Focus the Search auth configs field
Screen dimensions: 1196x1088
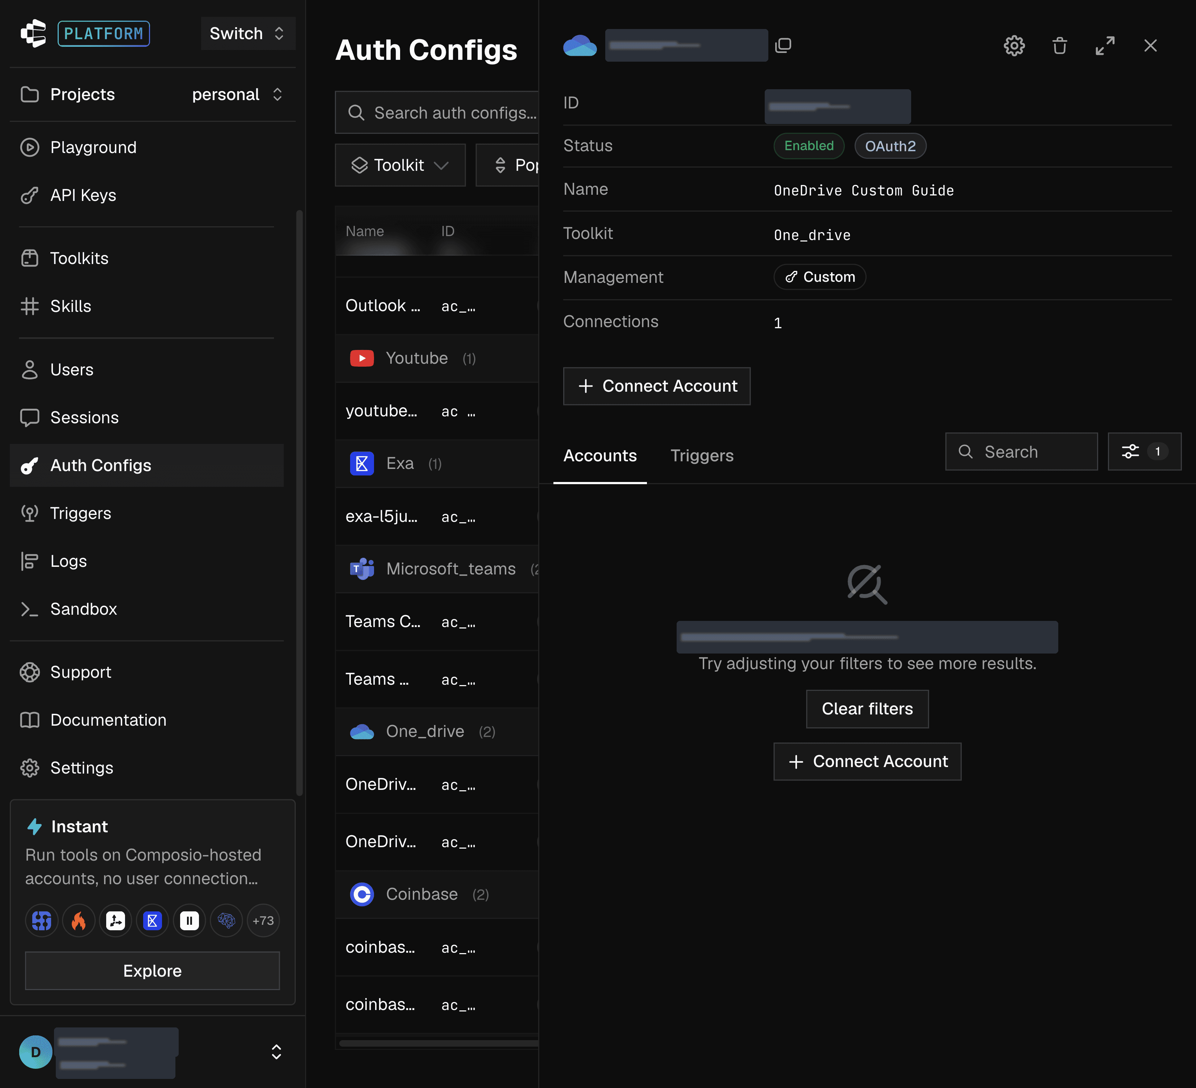tap(437, 113)
